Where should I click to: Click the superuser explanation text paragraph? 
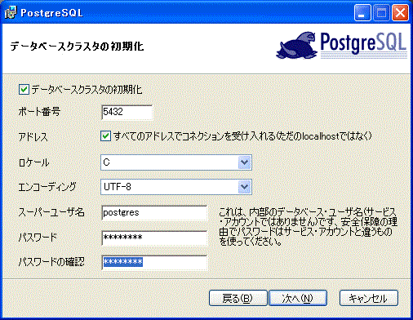click(x=308, y=227)
